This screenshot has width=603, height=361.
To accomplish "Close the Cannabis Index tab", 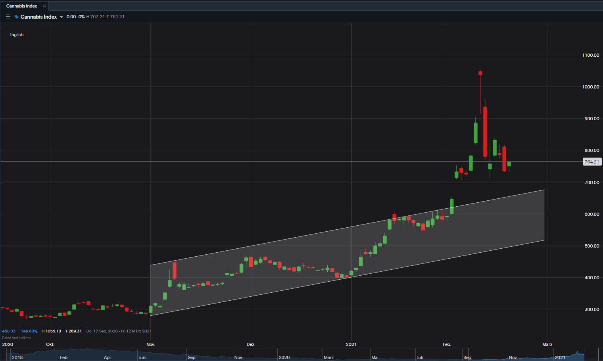I will 44,6.
